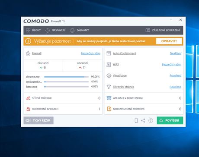
Task: Open Záznamy logs
Action: pyautogui.click(x=79, y=30)
